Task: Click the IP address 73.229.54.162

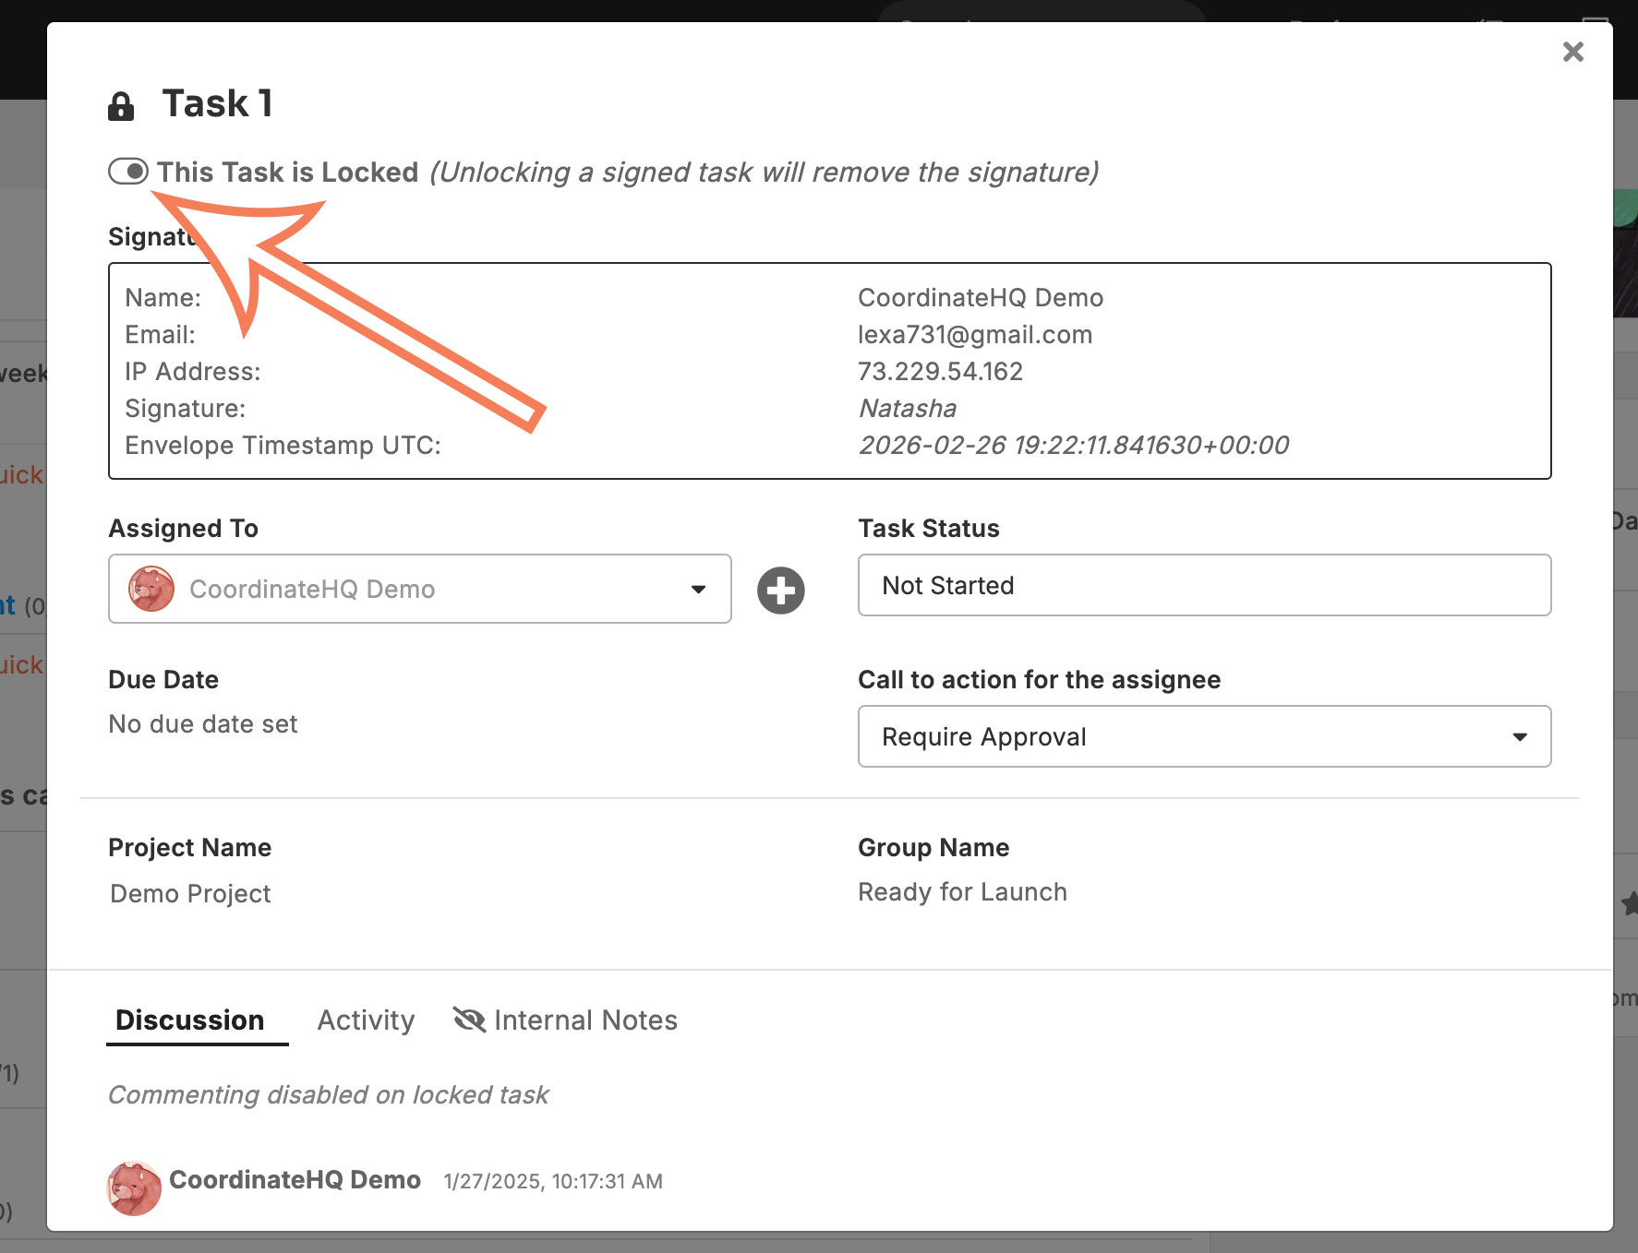Action: [940, 372]
